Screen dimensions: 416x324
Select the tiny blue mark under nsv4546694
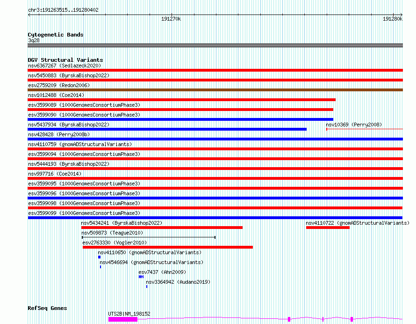click(100, 267)
